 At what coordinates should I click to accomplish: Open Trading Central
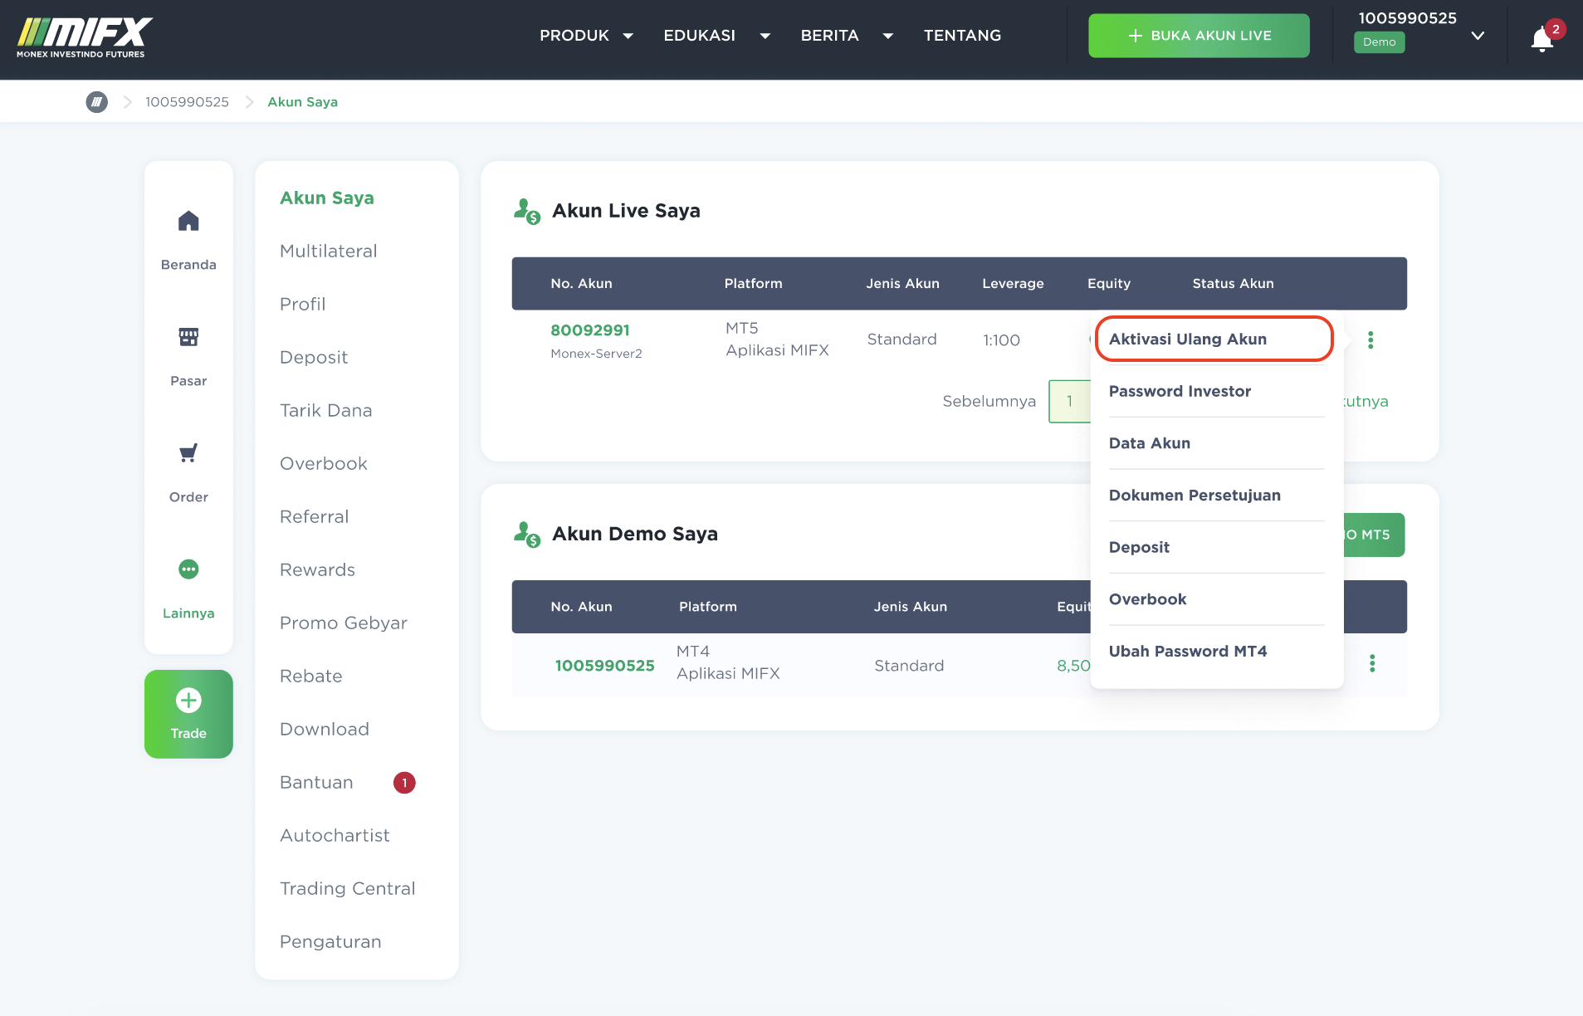pyautogui.click(x=347, y=888)
